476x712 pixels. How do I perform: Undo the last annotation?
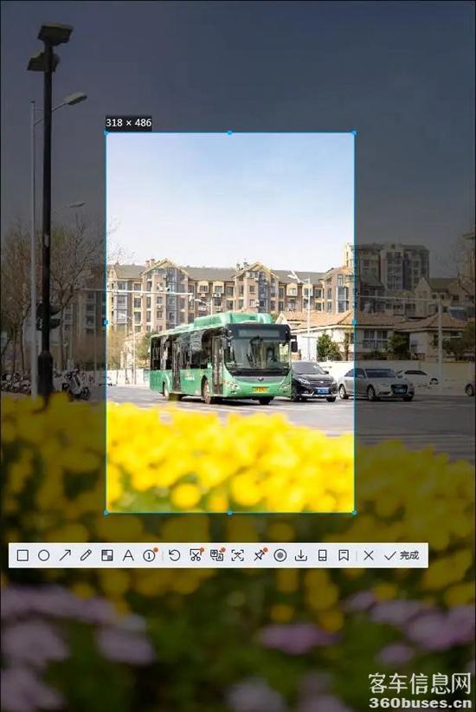(174, 555)
